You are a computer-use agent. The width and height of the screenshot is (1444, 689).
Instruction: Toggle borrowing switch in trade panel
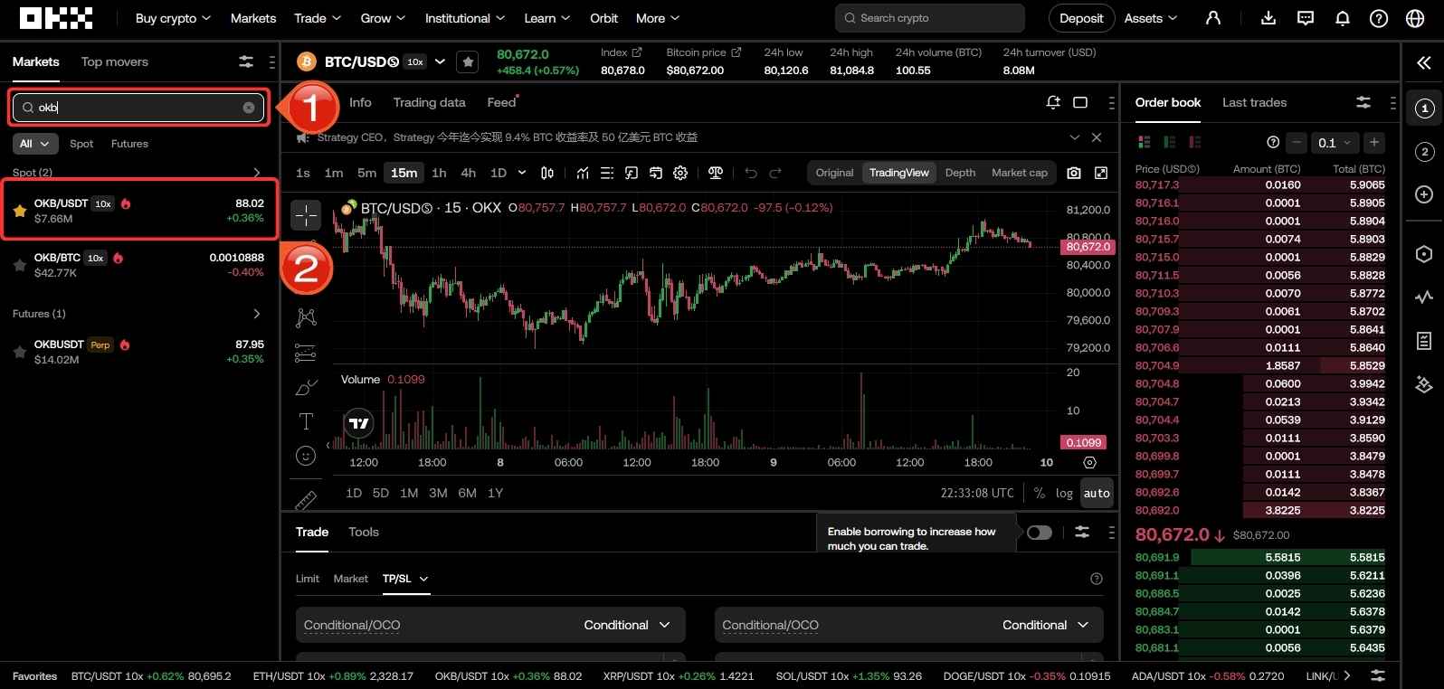tap(1040, 533)
